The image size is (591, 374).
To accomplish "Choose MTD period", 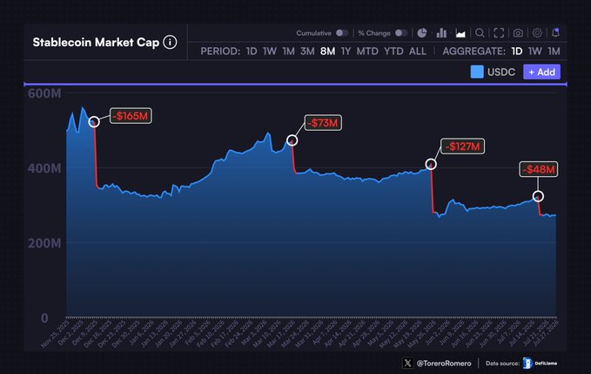I will point(367,51).
